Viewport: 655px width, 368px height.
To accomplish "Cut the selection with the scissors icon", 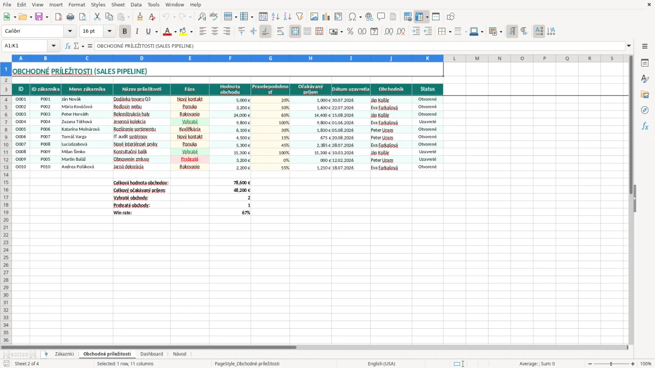I will pyautogui.click(x=97, y=17).
